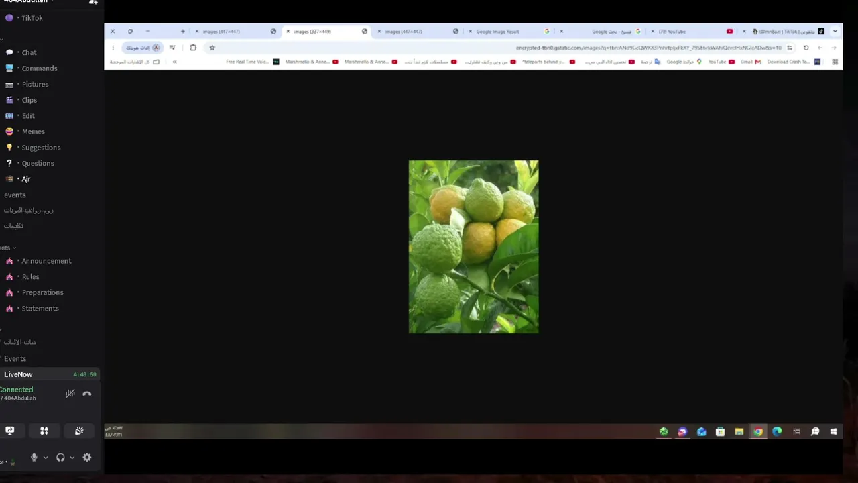
Task: Open the tab search dropdown arrow
Action: (x=835, y=31)
